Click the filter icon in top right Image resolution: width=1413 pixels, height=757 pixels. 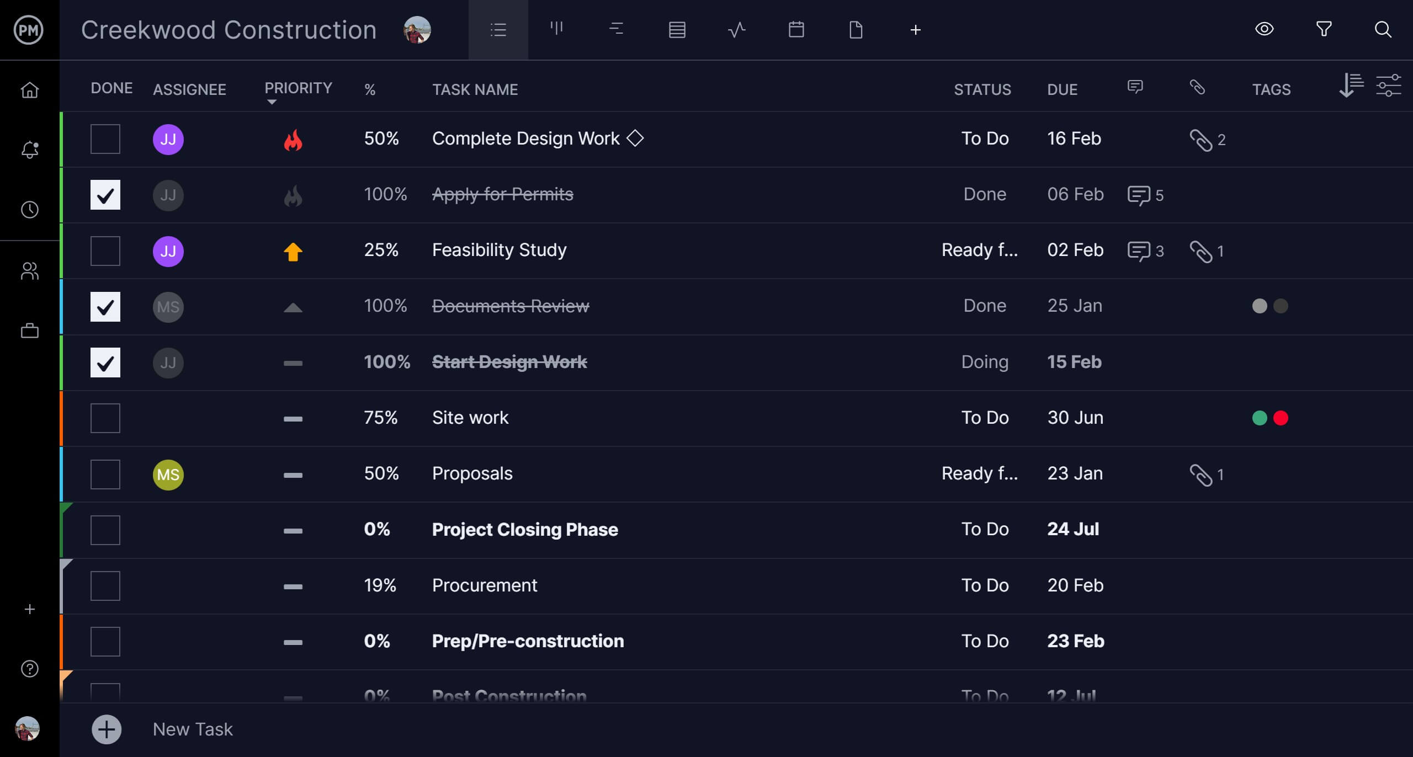click(1326, 30)
